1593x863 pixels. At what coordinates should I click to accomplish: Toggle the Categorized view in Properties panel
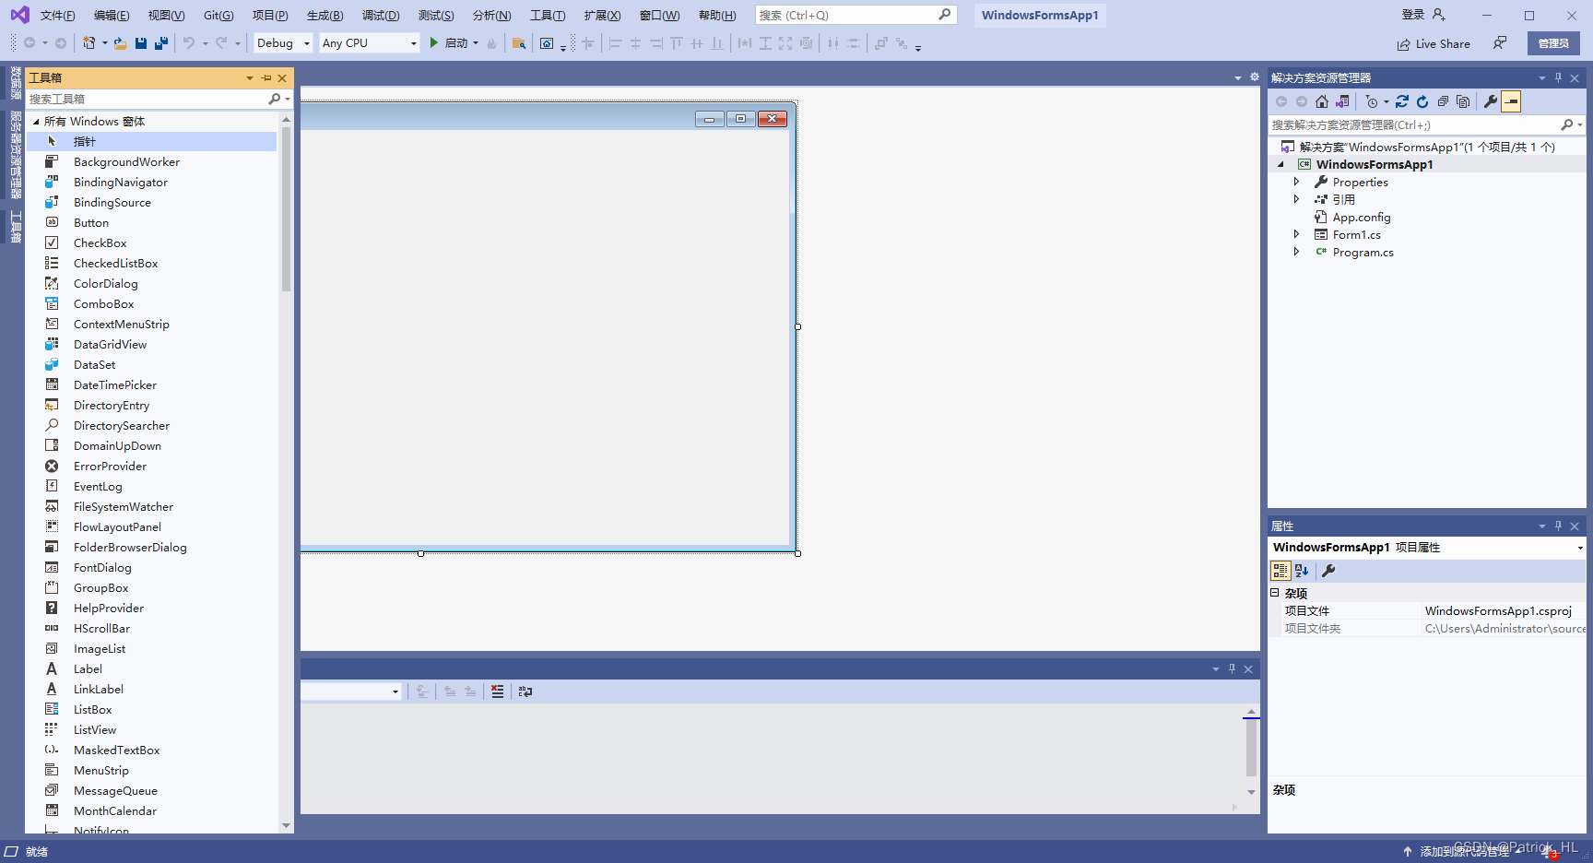1280,571
